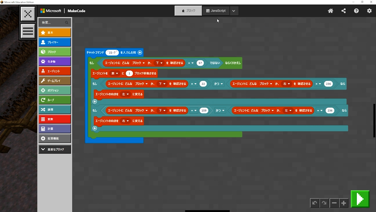Open the Help question mark icon
The width and height of the screenshot is (376, 212).
point(356,11)
